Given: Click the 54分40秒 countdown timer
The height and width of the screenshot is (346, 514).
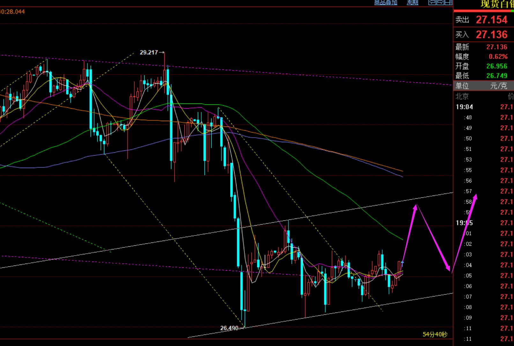Looking at the screenshot, I should pyautogui.click(x=435, y=334).
